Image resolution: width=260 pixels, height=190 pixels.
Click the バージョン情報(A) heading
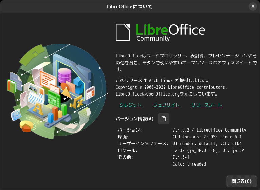coord(134,119)
